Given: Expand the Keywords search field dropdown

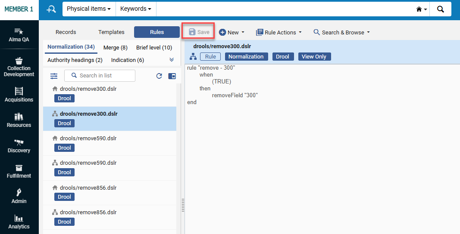Looking at the screenshot, I should point(135,9).
